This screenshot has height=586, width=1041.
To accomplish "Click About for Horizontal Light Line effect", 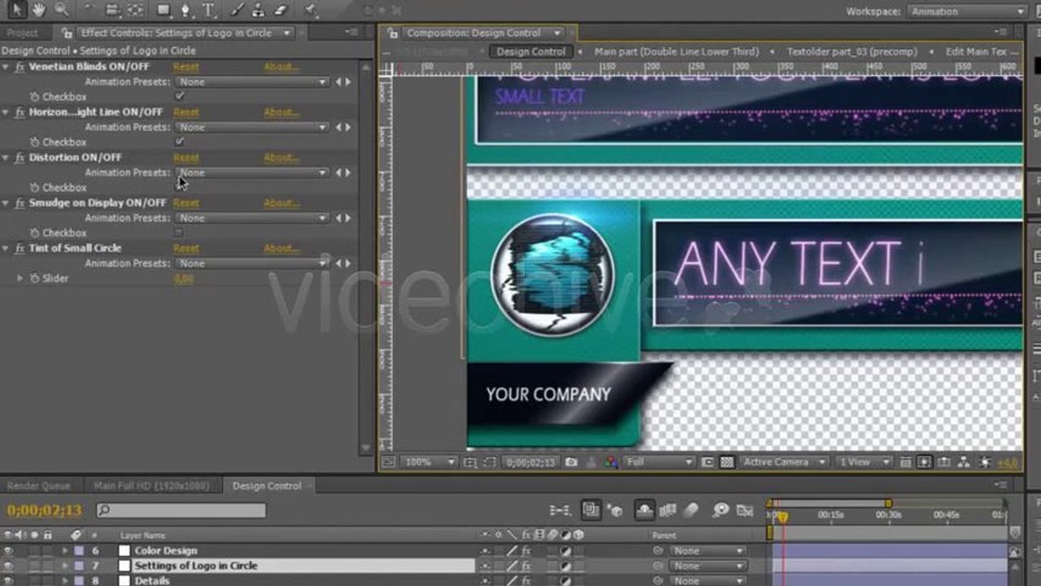I will (x=282, y=112).
